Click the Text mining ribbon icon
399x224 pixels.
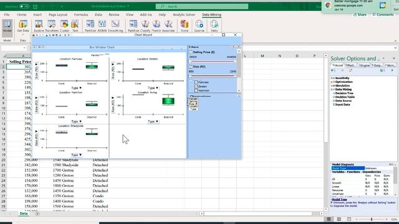point(75,26)
